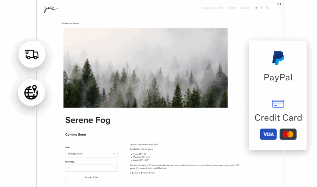Expand the Size dropdown showing Small ($250.00)
Screen dimensions: 317x187
[x=91, y=154]
